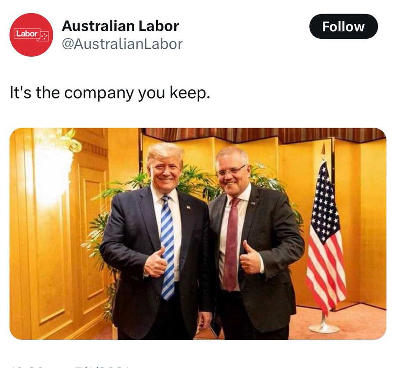The image size is (396, 368).
Task: Click the maroon tie in photo
Action: tap(231, 244)
